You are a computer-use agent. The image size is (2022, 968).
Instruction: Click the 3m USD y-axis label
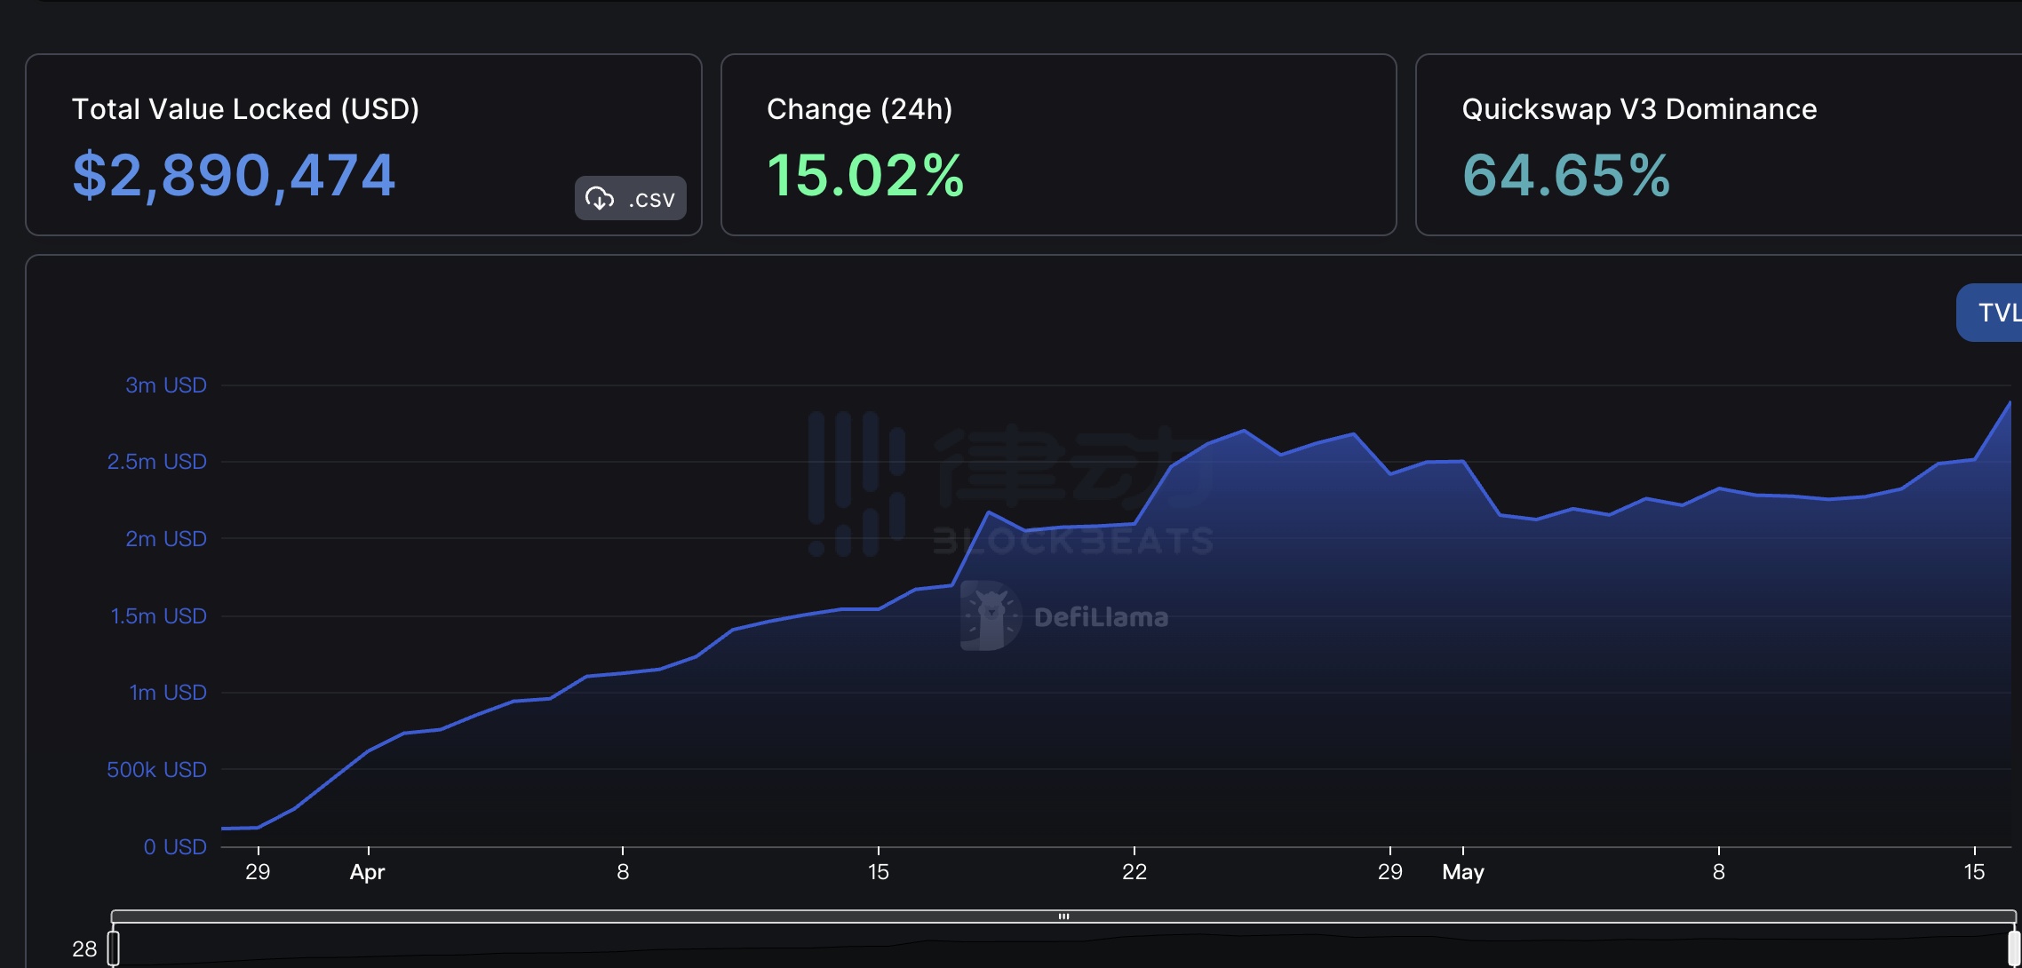click(166, 385)
